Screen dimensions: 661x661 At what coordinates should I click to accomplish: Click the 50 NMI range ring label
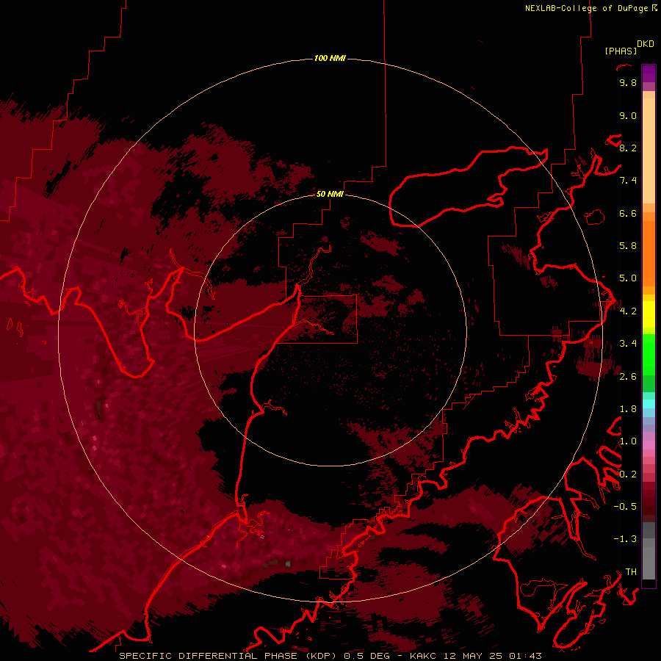(330, 194)
